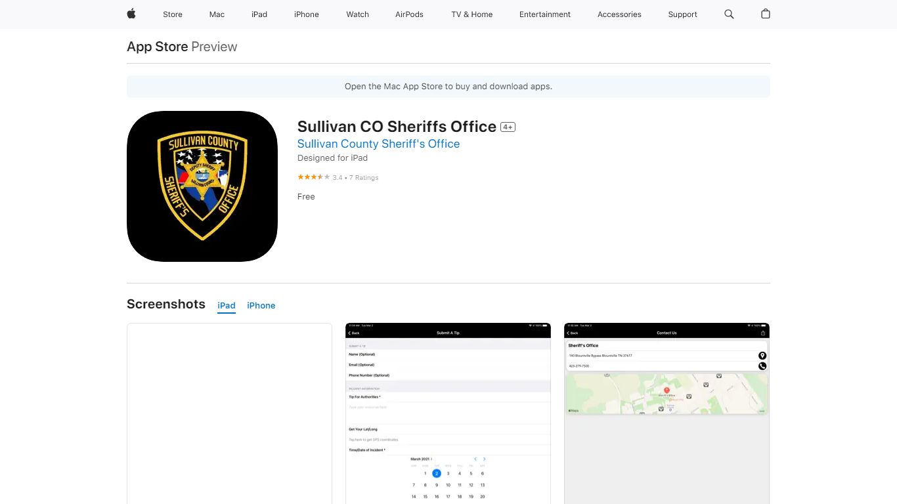Viewport: 897px width, 504px height.
Task: Click the 3.4 • 7 Ratings text
Action: pyautogui.click(x=355, y=178)
